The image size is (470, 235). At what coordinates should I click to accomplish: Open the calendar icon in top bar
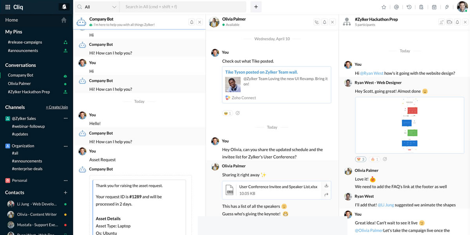click(434, 7)
